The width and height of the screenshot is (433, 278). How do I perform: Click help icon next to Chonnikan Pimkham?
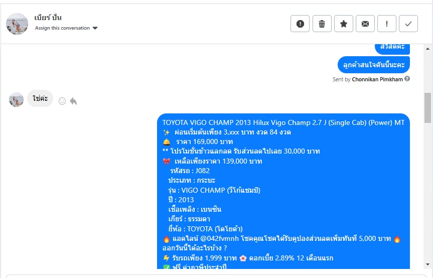[x=407, y=79]
